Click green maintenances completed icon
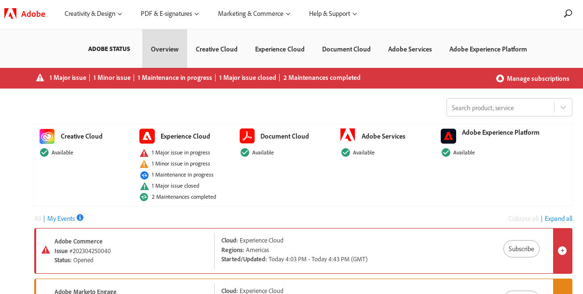Image resolution: width=583 pixels, height=294 pixels. tap(144, 197)
